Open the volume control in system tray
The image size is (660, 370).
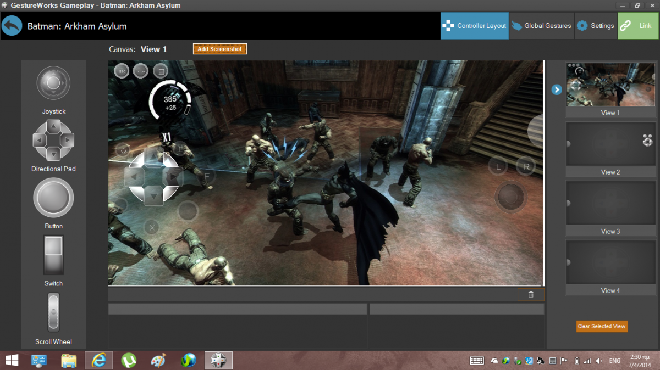pos(598,361)
